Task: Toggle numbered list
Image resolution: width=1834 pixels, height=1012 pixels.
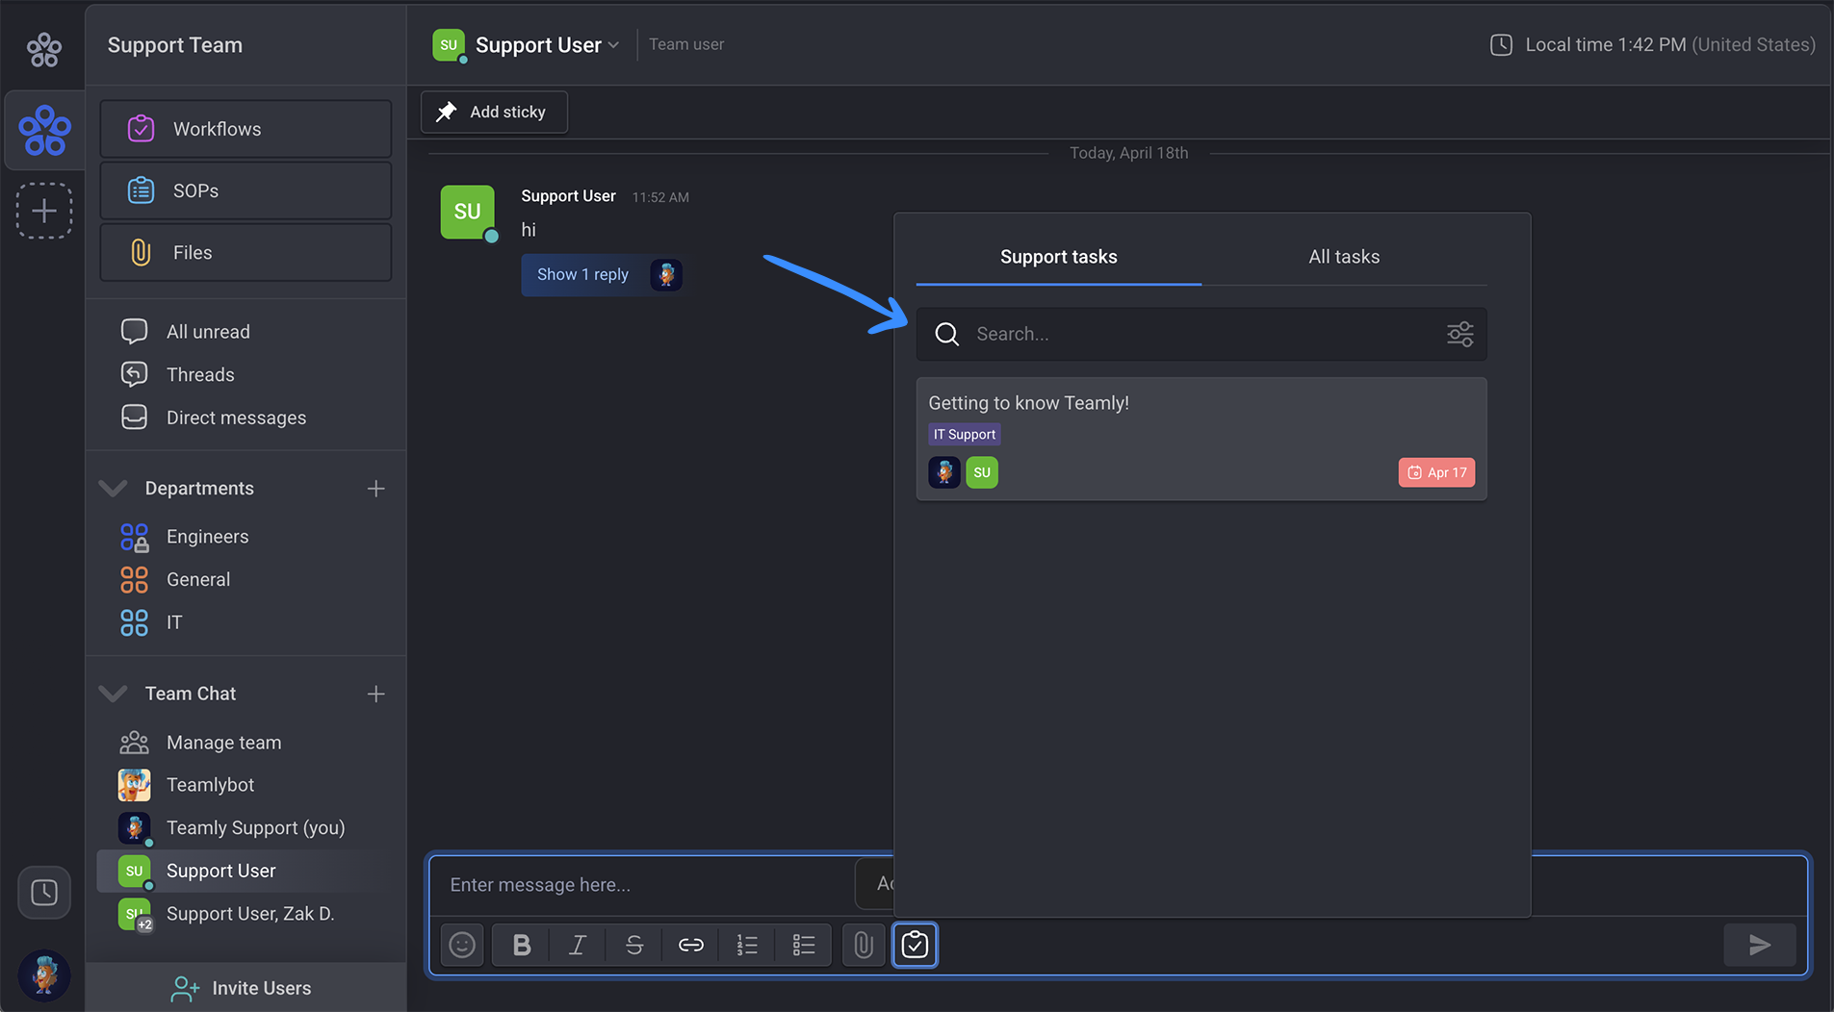Action: (x=747, y=946)
